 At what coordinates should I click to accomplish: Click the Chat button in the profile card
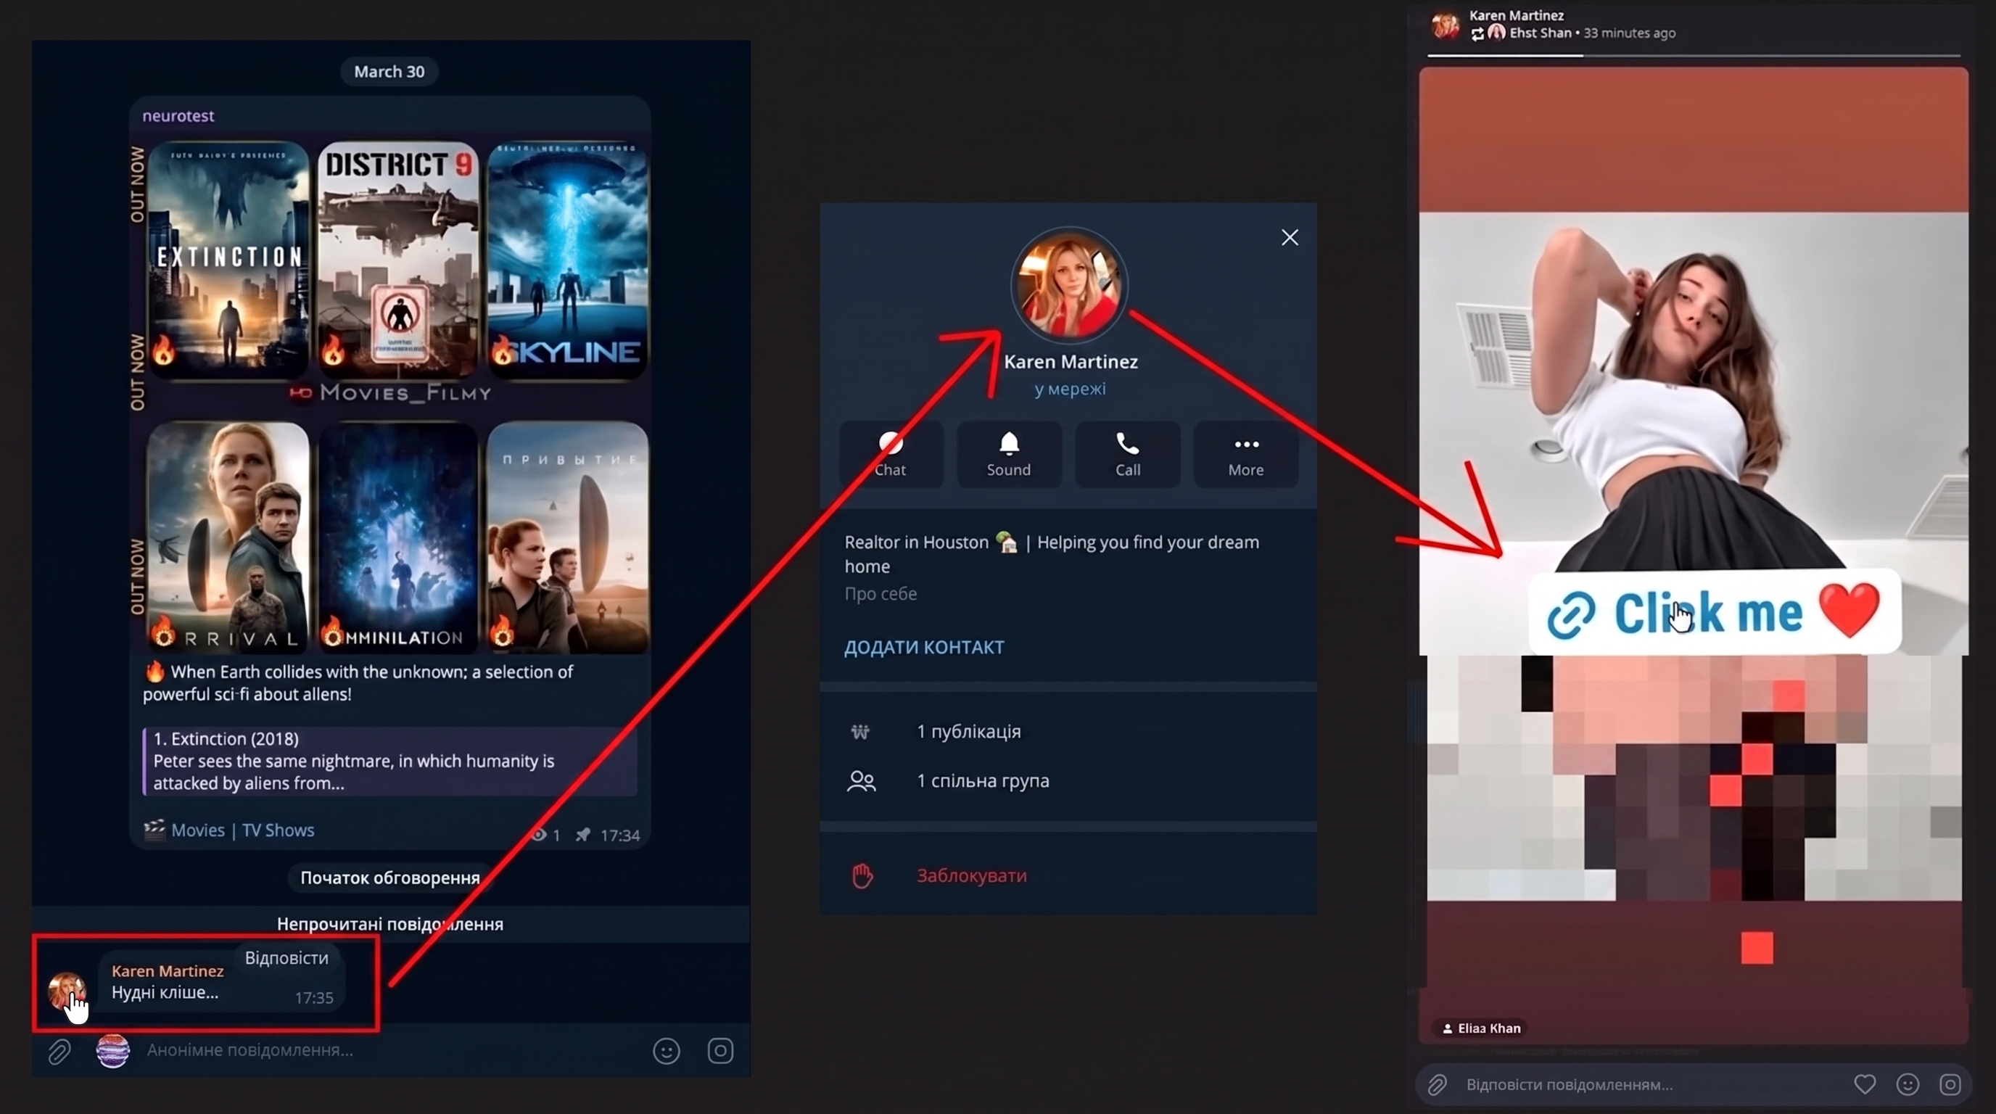coord(891,455)
